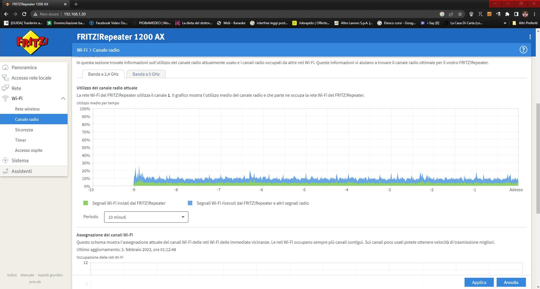Open the Jobrapido | Offerte... bookmark
The height and width of the screenshot is (289, 540).
pyautogui.click(x=311, y=23)
